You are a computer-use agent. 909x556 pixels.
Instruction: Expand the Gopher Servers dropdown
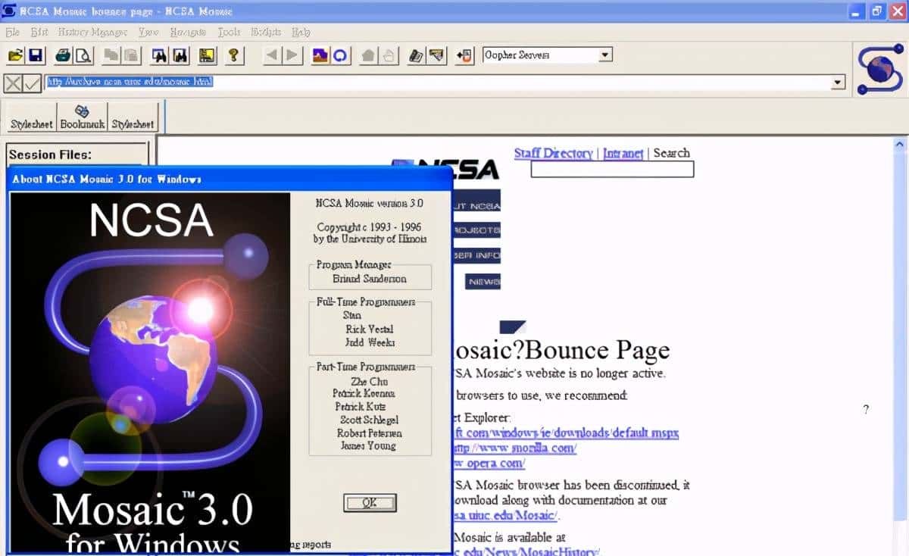pos(604,55)
